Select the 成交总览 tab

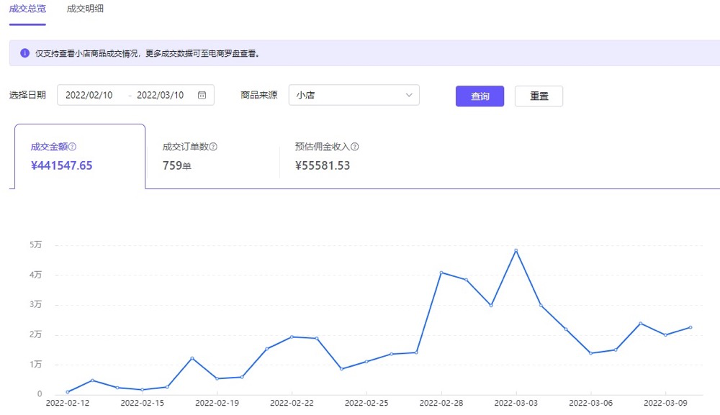click(27, 9)
